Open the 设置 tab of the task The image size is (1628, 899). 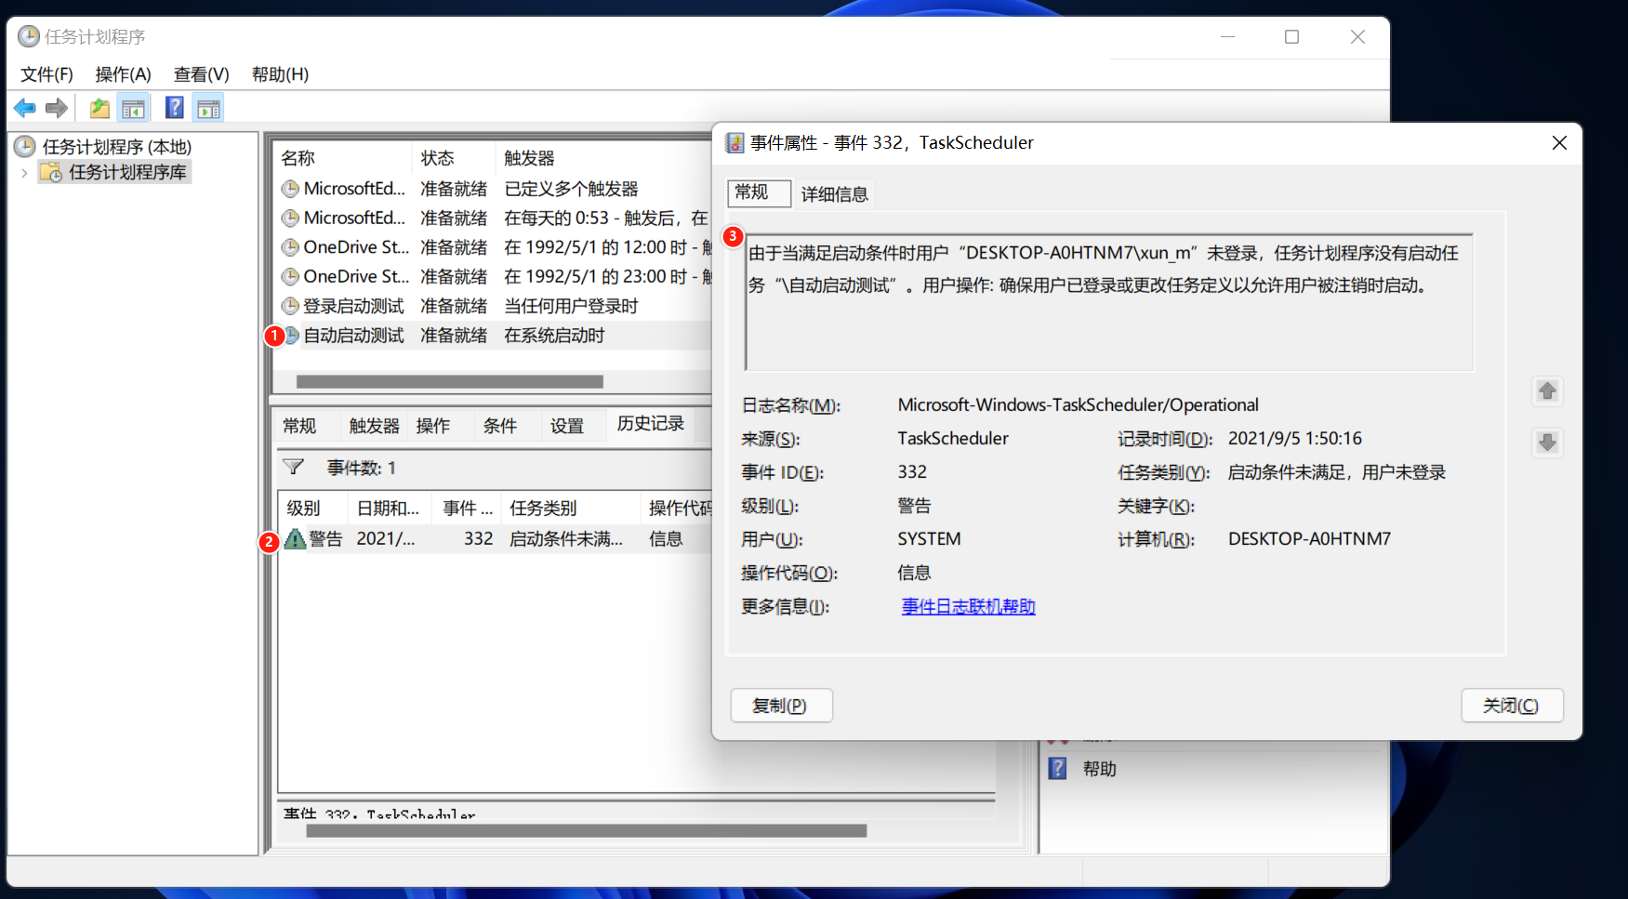point(567,426)
